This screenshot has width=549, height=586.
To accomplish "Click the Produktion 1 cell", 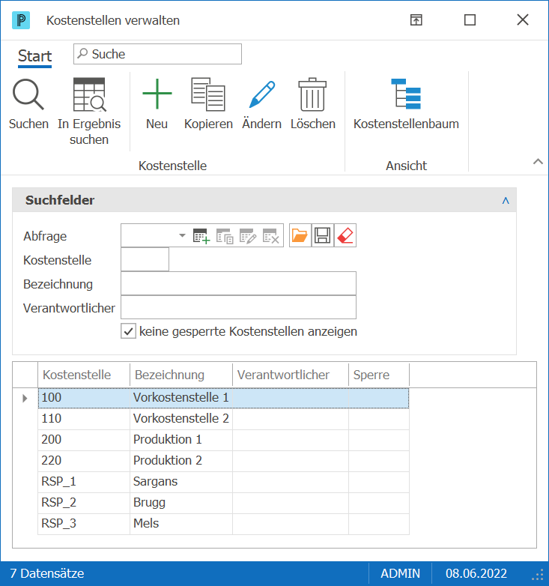I will [x=181, y=439].
